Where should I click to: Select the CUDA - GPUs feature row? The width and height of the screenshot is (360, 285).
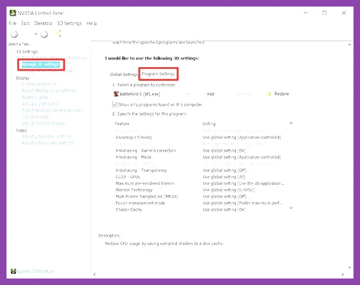pyautogui.click(x=127, y=177)
